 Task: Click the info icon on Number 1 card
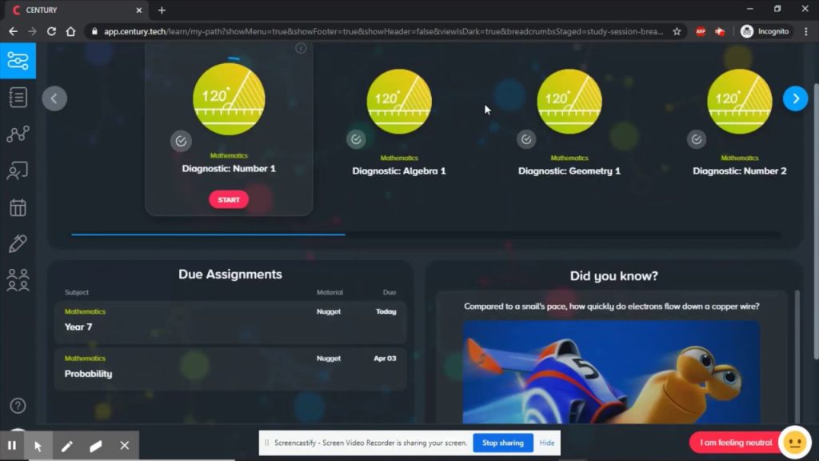click(301, 49)
